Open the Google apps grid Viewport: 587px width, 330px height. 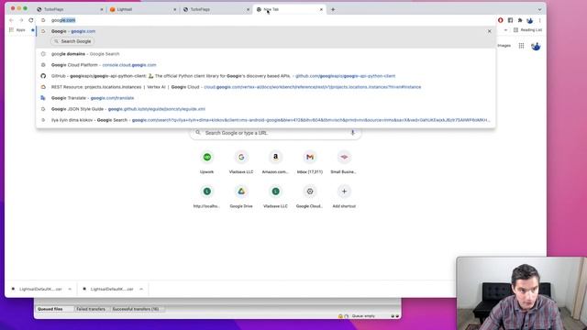[x=521, y=46]
